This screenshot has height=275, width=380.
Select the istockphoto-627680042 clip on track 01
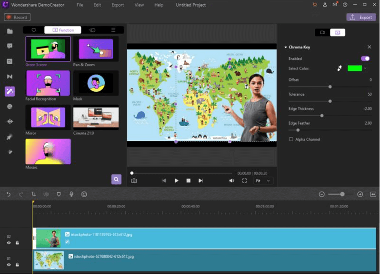pos(204,260)
